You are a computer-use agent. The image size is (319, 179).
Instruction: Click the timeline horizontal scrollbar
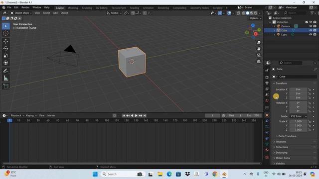(x=131, y=163)
